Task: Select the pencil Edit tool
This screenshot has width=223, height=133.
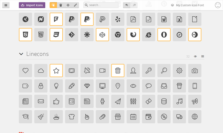Action: point(75,5)
